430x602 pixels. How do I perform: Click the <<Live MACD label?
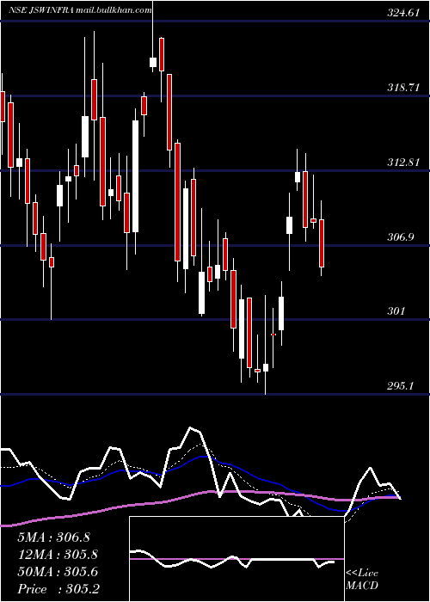(x=362, y=579)
